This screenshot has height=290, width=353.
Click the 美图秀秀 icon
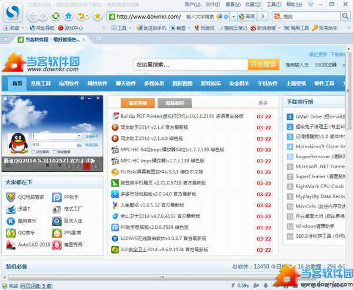click(x=56, y=245)
